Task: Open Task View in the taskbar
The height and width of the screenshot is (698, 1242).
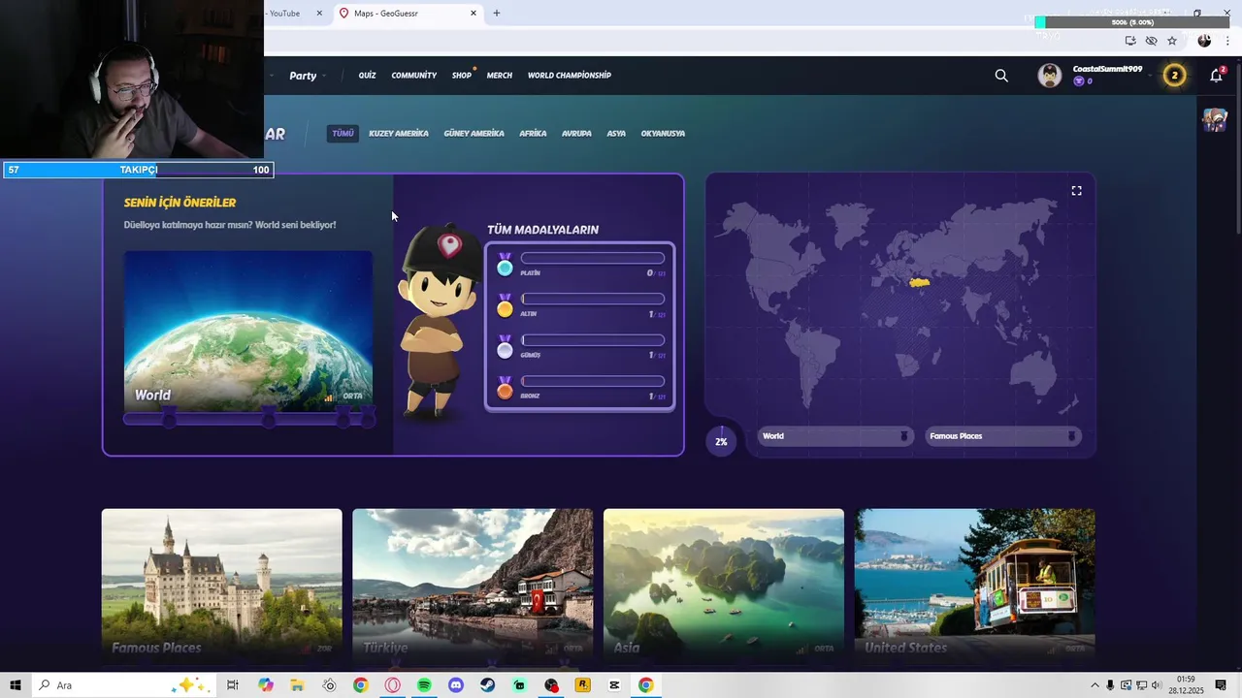Action: pos(233,685)
